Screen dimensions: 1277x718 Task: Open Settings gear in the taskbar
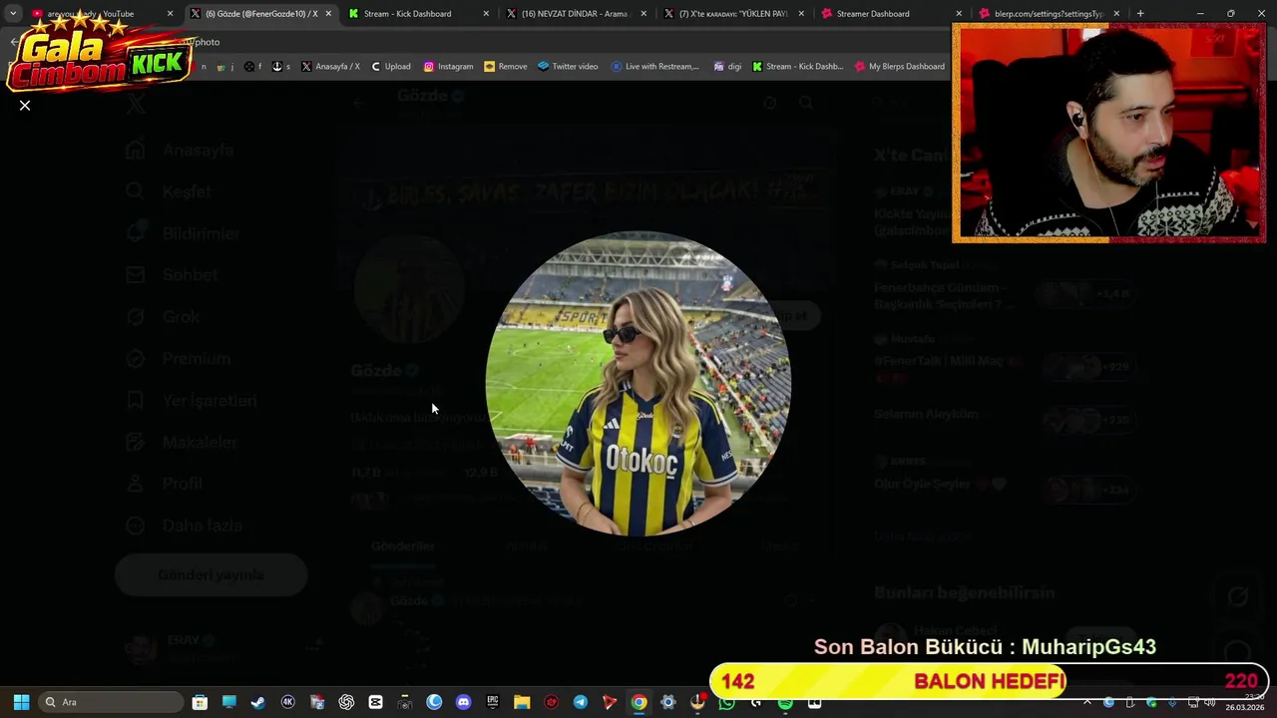[x=668, y=702]
